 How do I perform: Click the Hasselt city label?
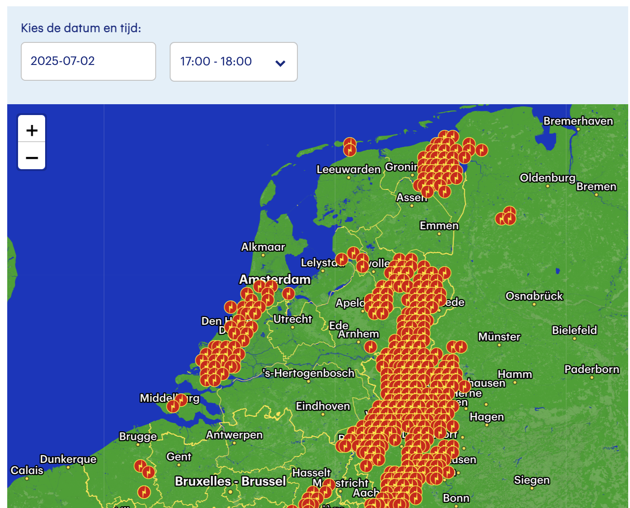[x=311, y=473]
